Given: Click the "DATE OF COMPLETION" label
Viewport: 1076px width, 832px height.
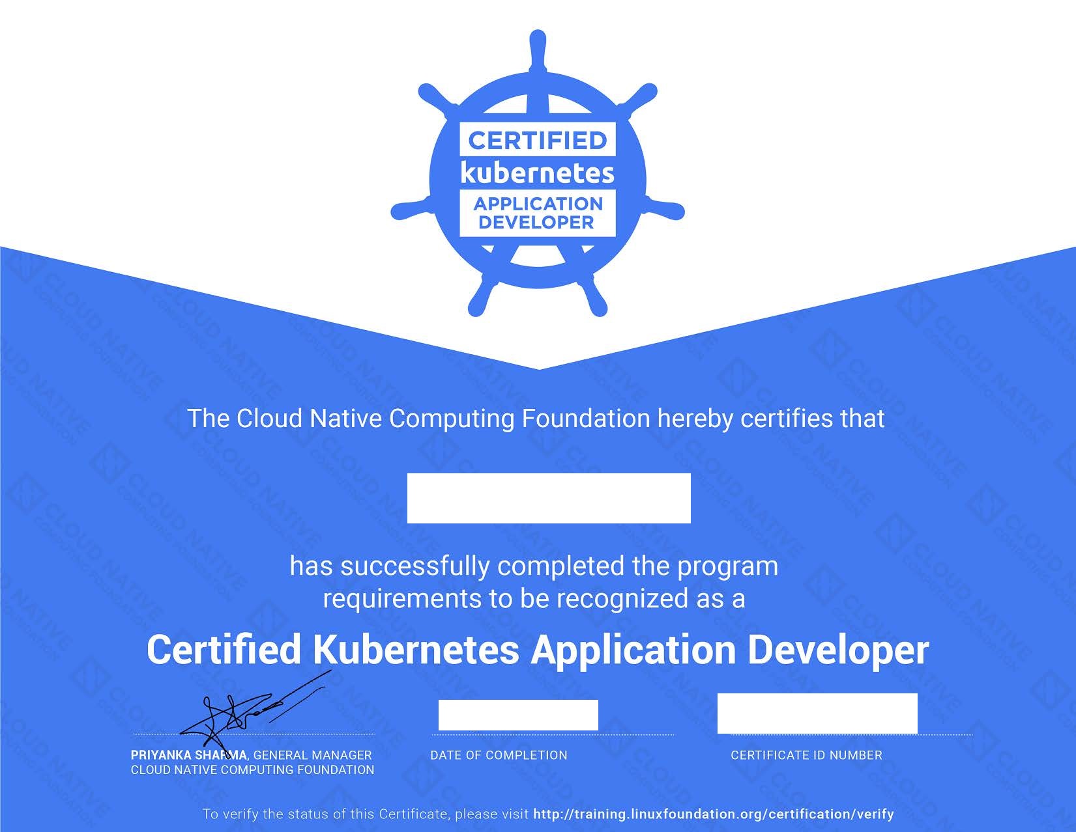Looking at the screenshot, I should point(499,755).
